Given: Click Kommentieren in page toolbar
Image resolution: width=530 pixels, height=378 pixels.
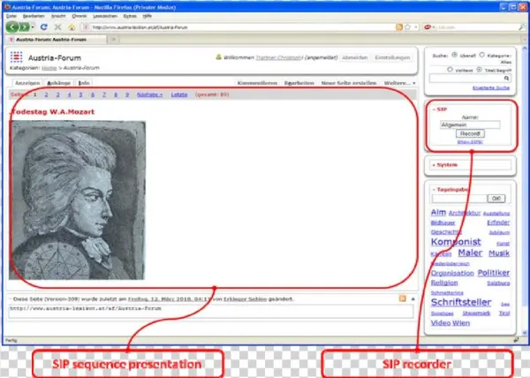Looking at the screenshot, I should pyautogui.click(x=257, y=83).
